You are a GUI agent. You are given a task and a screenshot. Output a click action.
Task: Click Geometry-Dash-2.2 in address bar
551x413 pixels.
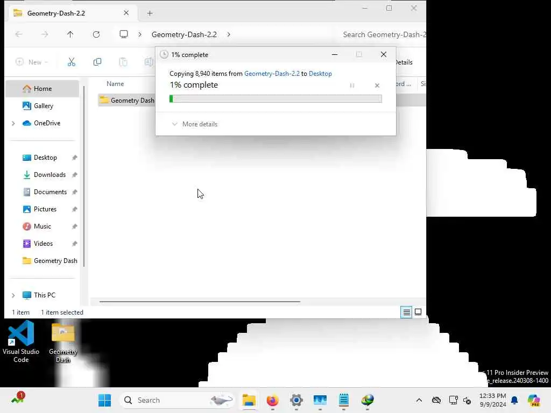click(184, 34)
